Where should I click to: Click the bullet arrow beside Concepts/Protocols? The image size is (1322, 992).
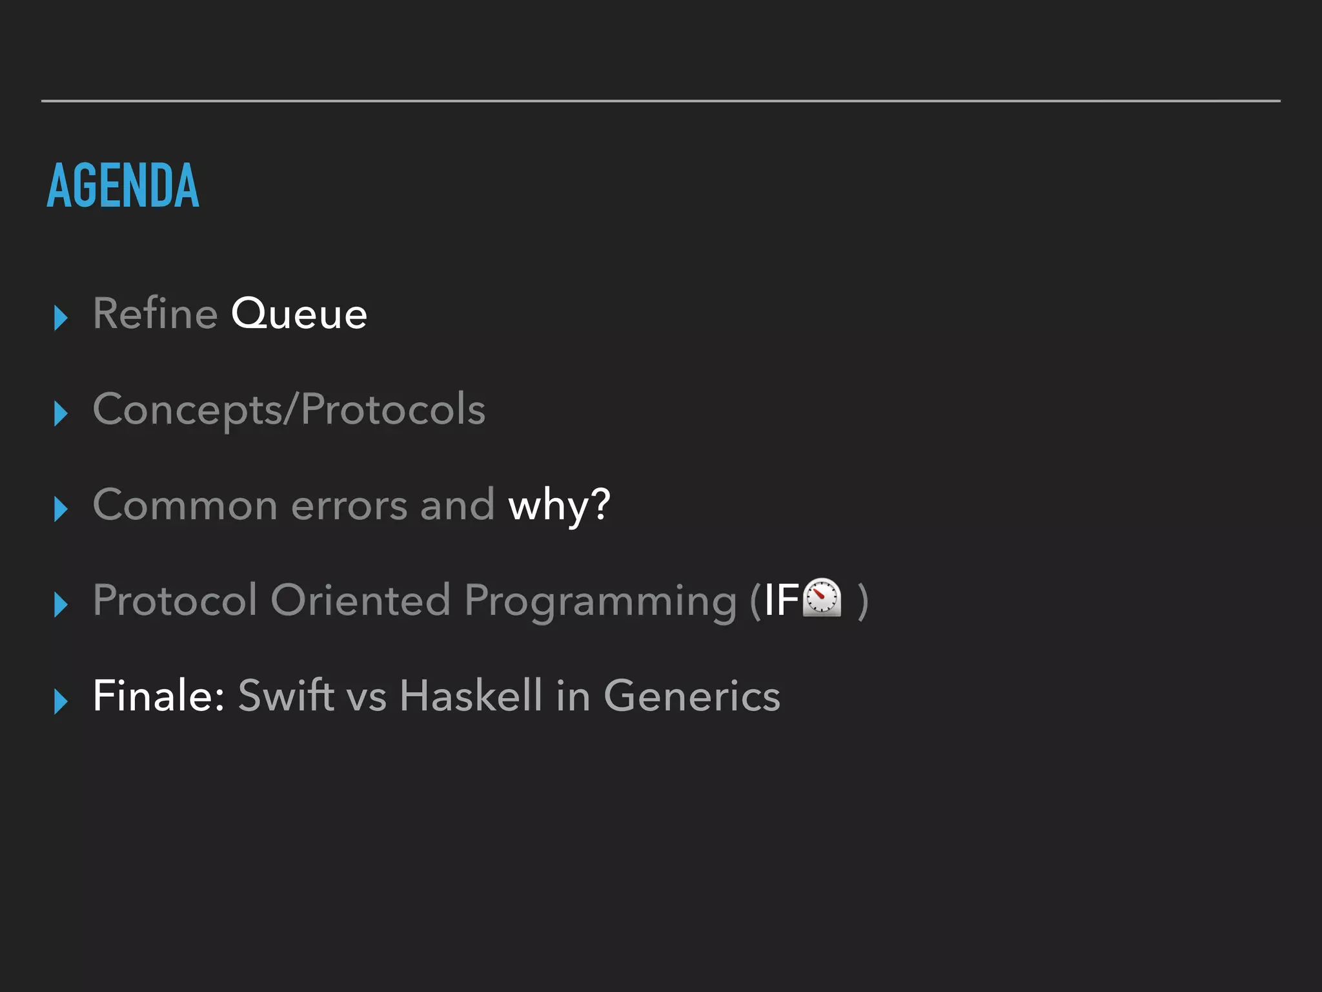tap(61, 413)
